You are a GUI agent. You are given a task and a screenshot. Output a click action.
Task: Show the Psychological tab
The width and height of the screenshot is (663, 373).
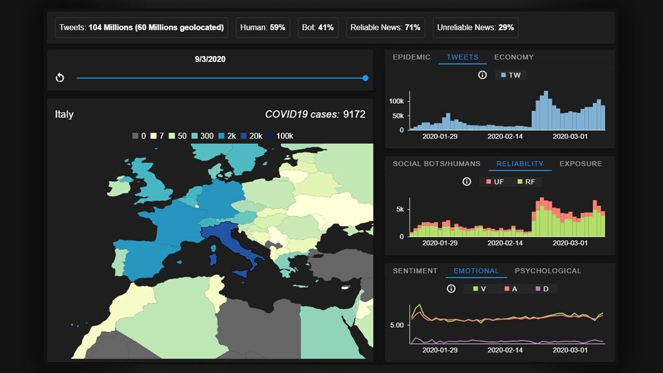pos(547,271)
